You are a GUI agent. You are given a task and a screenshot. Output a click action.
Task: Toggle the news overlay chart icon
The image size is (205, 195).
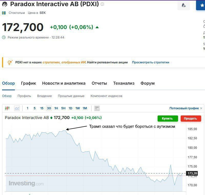coord(97,108)
